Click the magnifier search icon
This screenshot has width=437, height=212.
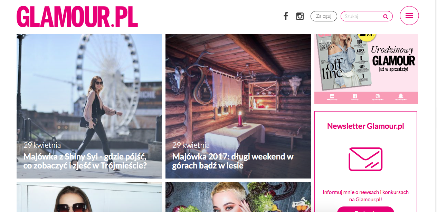tap(386, 17)
